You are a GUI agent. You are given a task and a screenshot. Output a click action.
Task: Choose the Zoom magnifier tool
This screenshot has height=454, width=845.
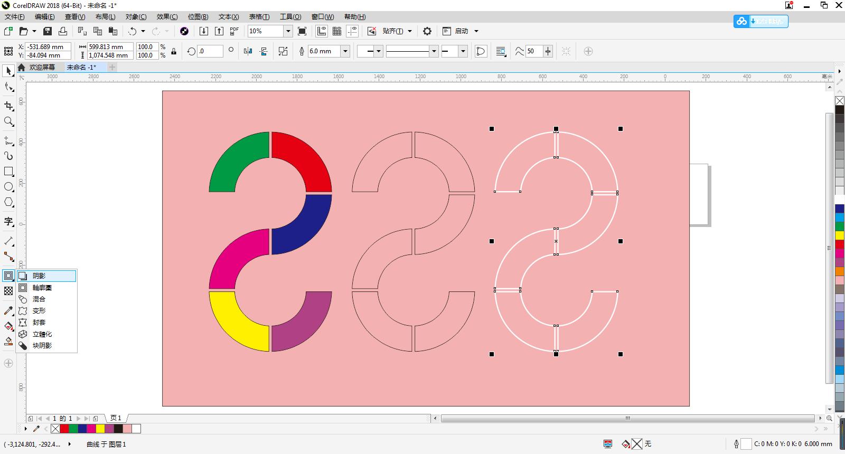click(8, 121)
